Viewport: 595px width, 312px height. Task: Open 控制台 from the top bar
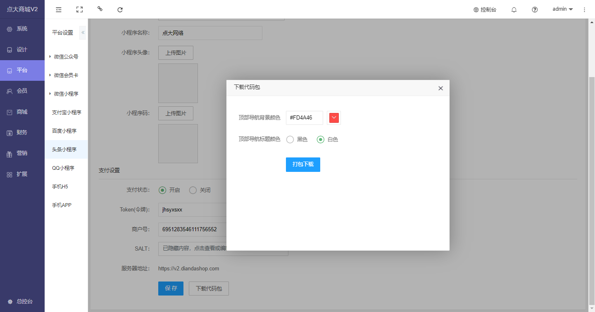click(x=485, y=9)
